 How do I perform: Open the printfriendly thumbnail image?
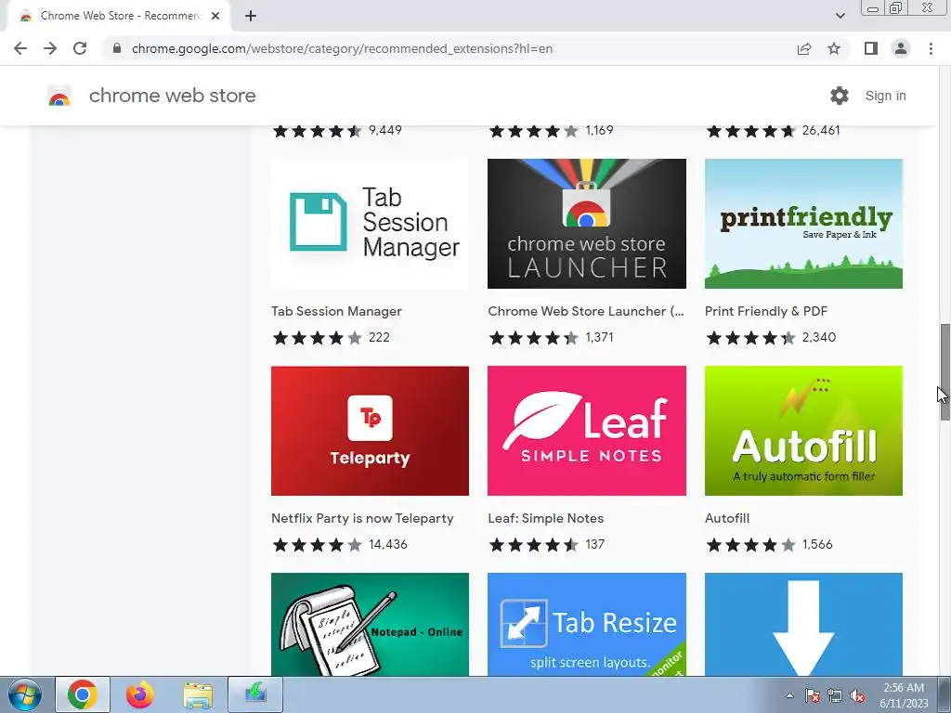tap(803, 224)
